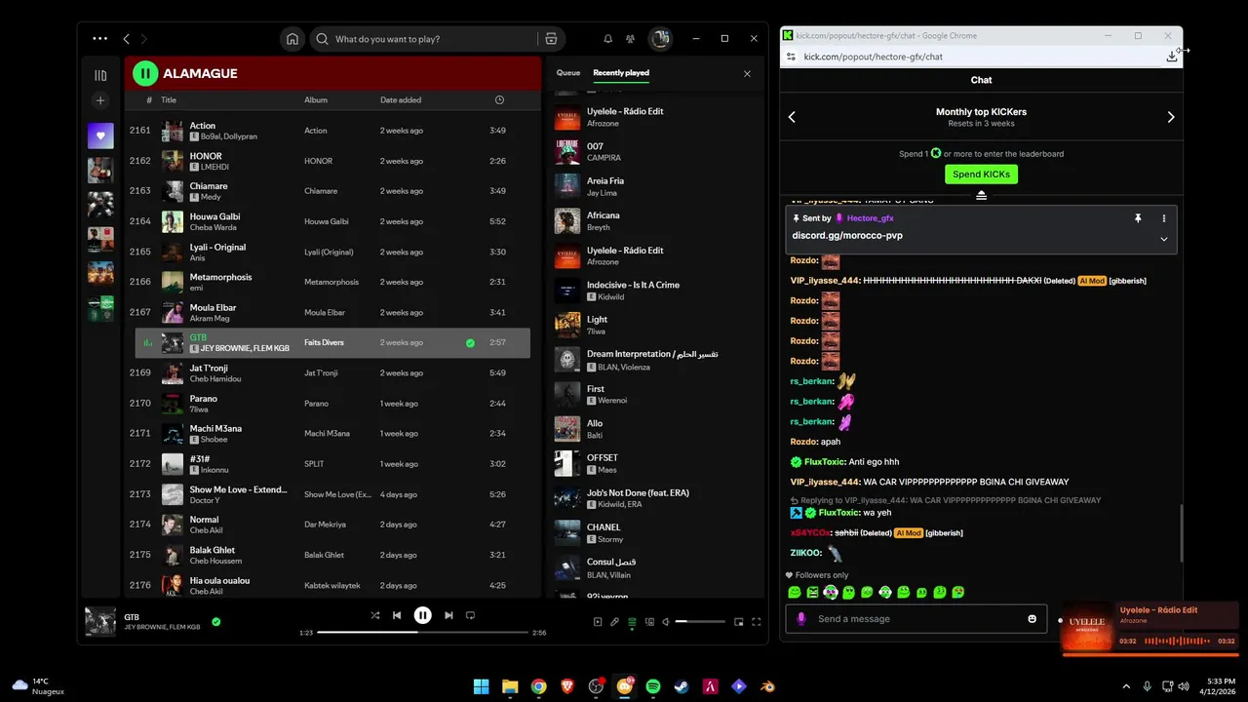1248x702 pixels.
Task: Switch to Queue tab
Action: pos(568,73)
